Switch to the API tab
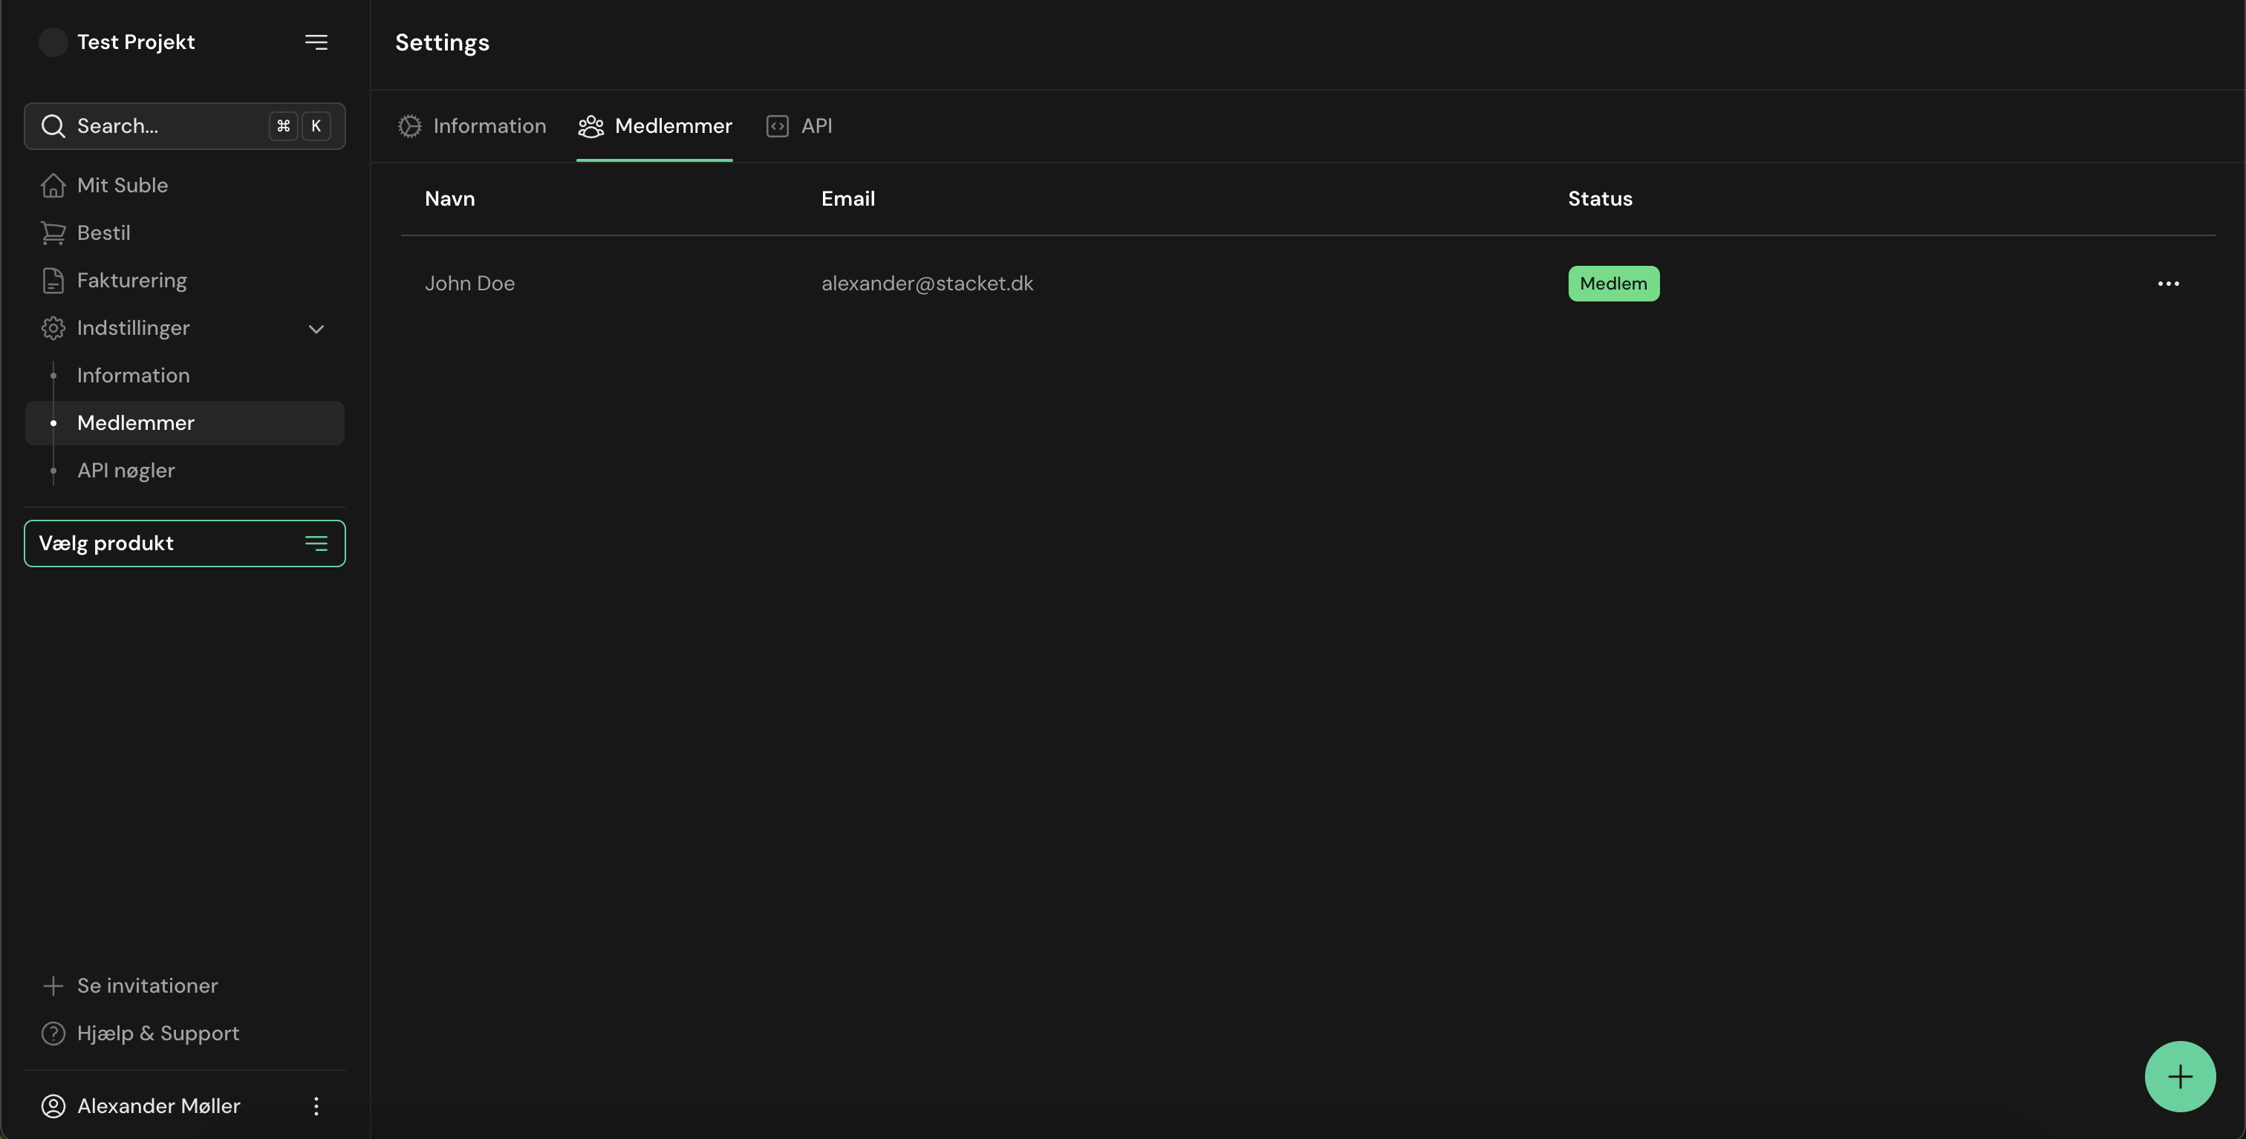The height and width of the screenshot is (1139, 2246). pyautogui.click(x=799, y=126)
